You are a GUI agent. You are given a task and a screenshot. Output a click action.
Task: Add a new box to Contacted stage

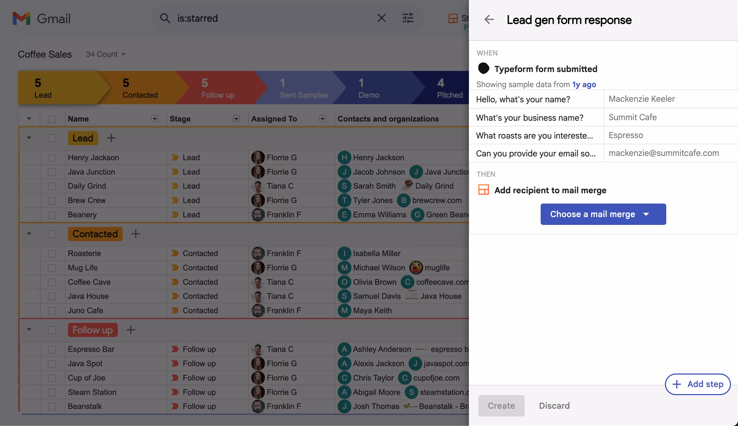[x=135, y=234]
